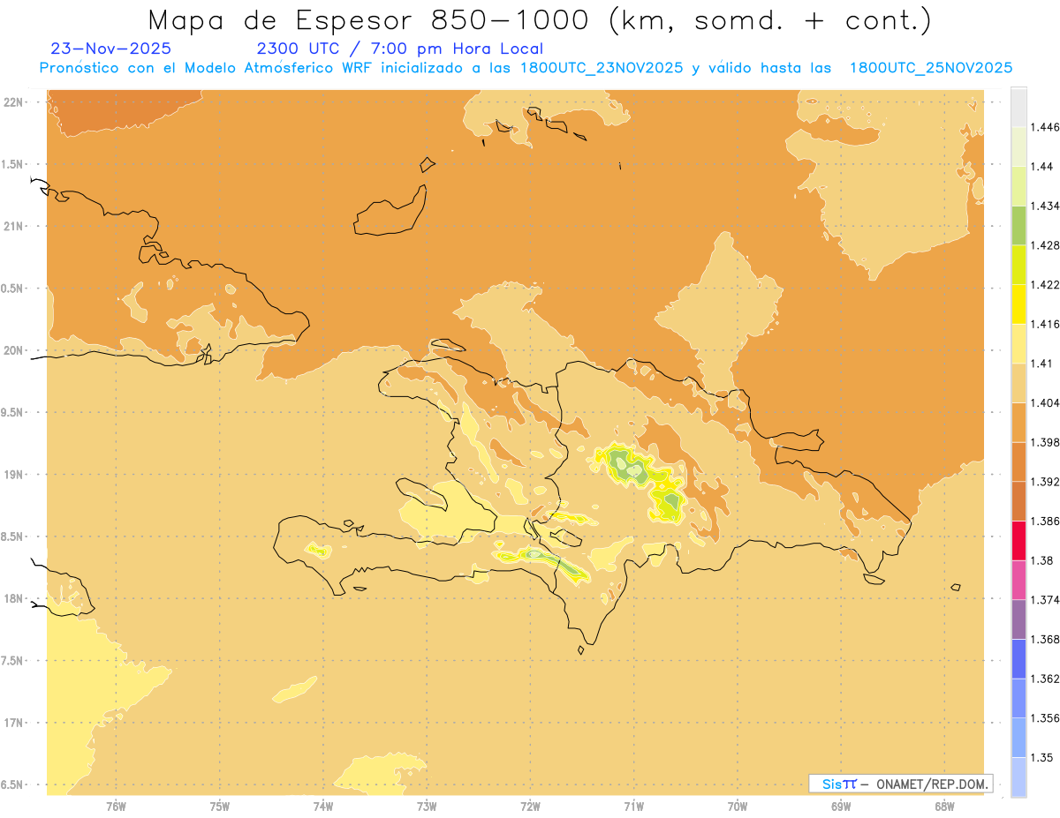Viewport: 1060px width, 818px height.
Task: Click the legend value 1.434
Action: pyautogui.click(x=1046, y=206)
